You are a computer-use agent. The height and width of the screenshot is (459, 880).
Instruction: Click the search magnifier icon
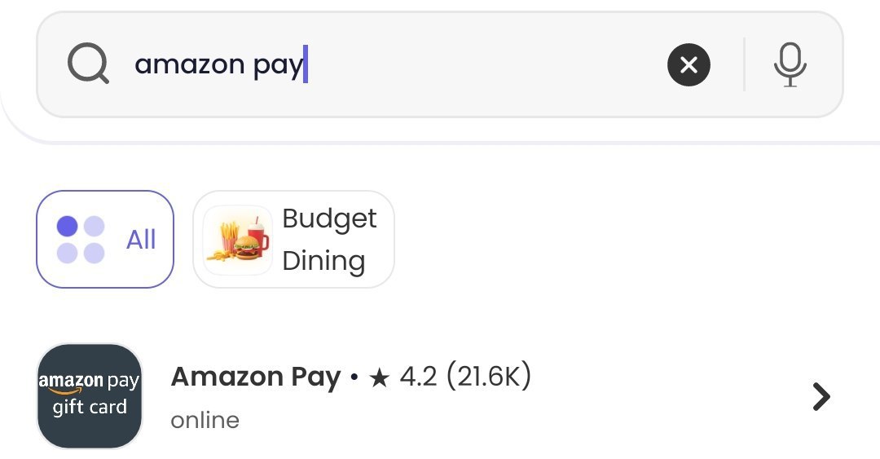pyautogui.click(x=88, y=64)
